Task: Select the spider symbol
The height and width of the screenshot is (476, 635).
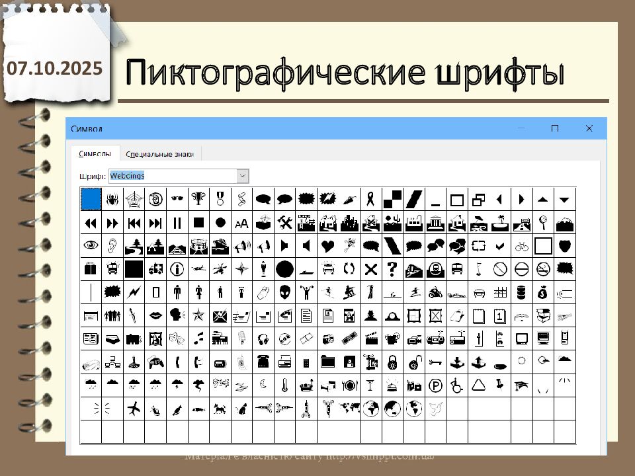Action: coord(112,198)
